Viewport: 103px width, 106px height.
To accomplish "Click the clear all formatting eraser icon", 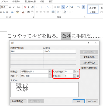I will coord(25,7).
